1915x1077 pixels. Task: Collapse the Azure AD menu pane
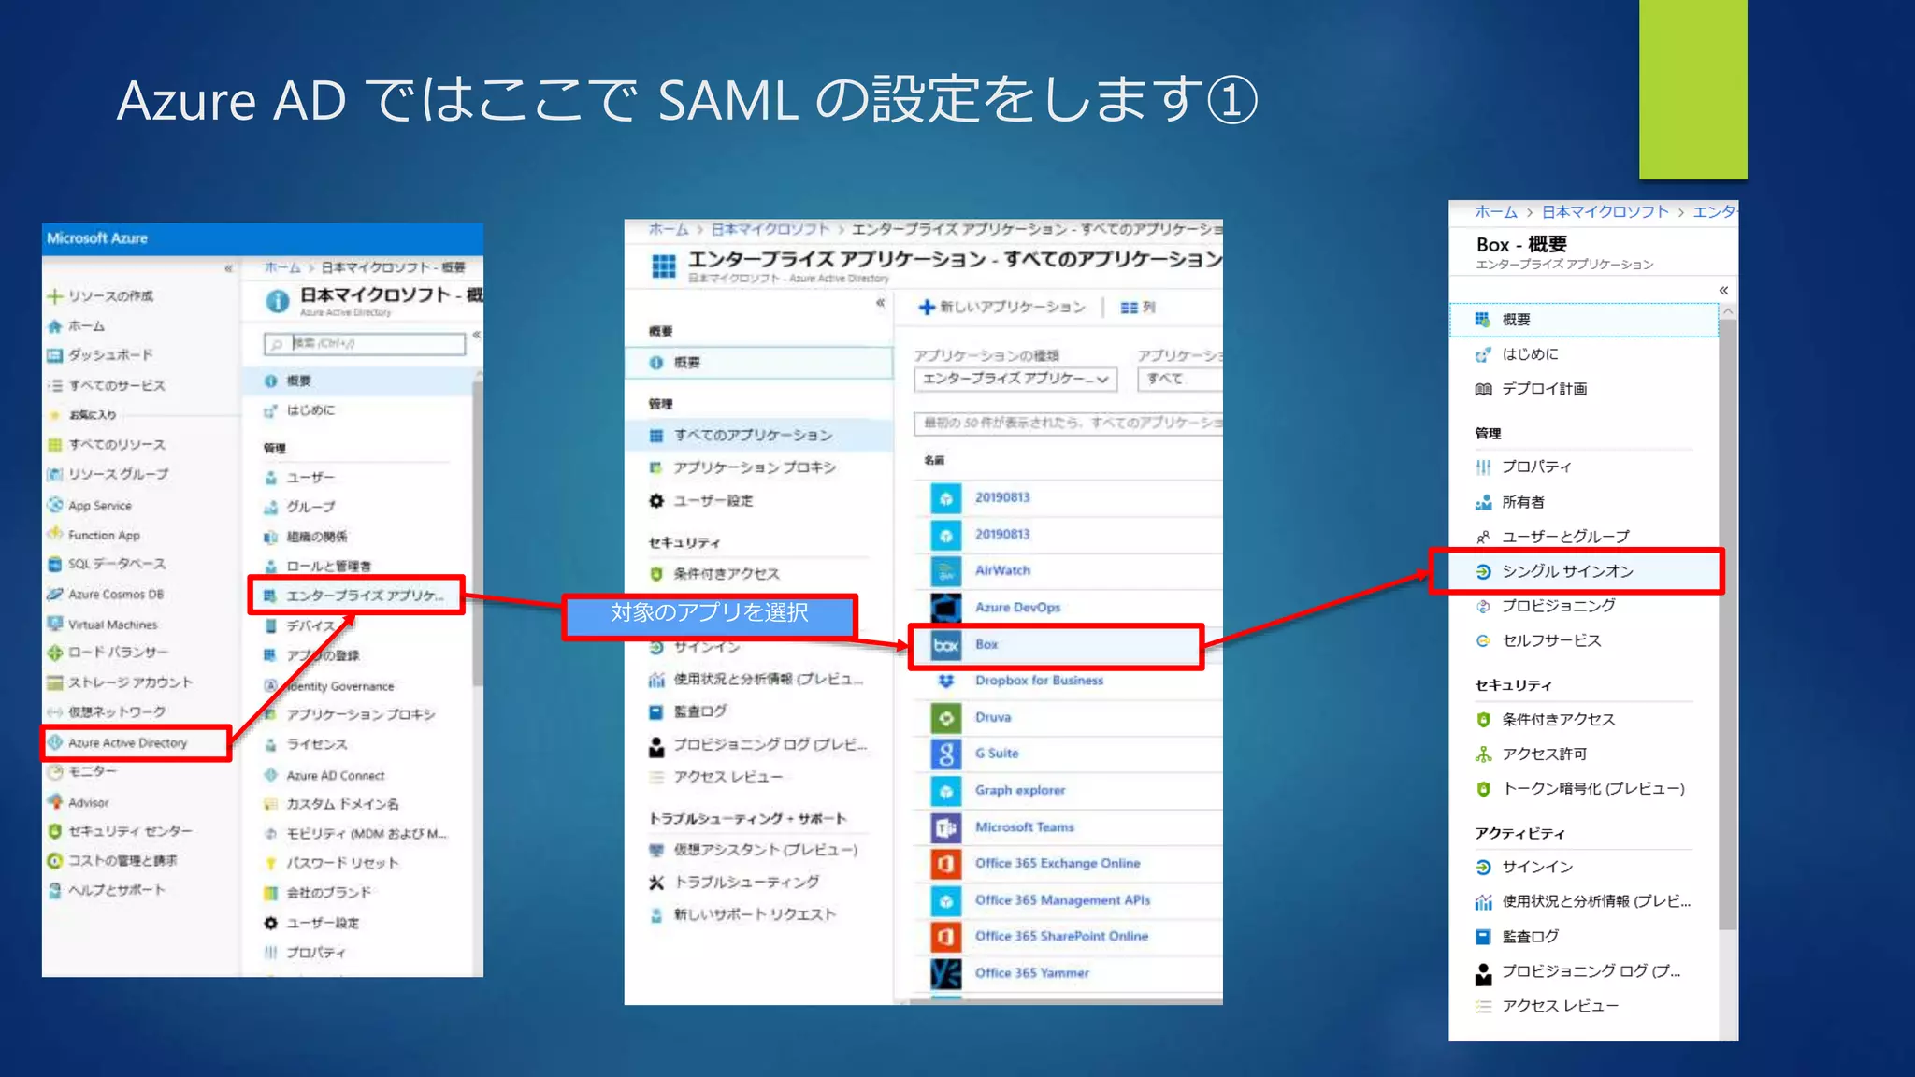pyautogui.click(x=476, y=335)
